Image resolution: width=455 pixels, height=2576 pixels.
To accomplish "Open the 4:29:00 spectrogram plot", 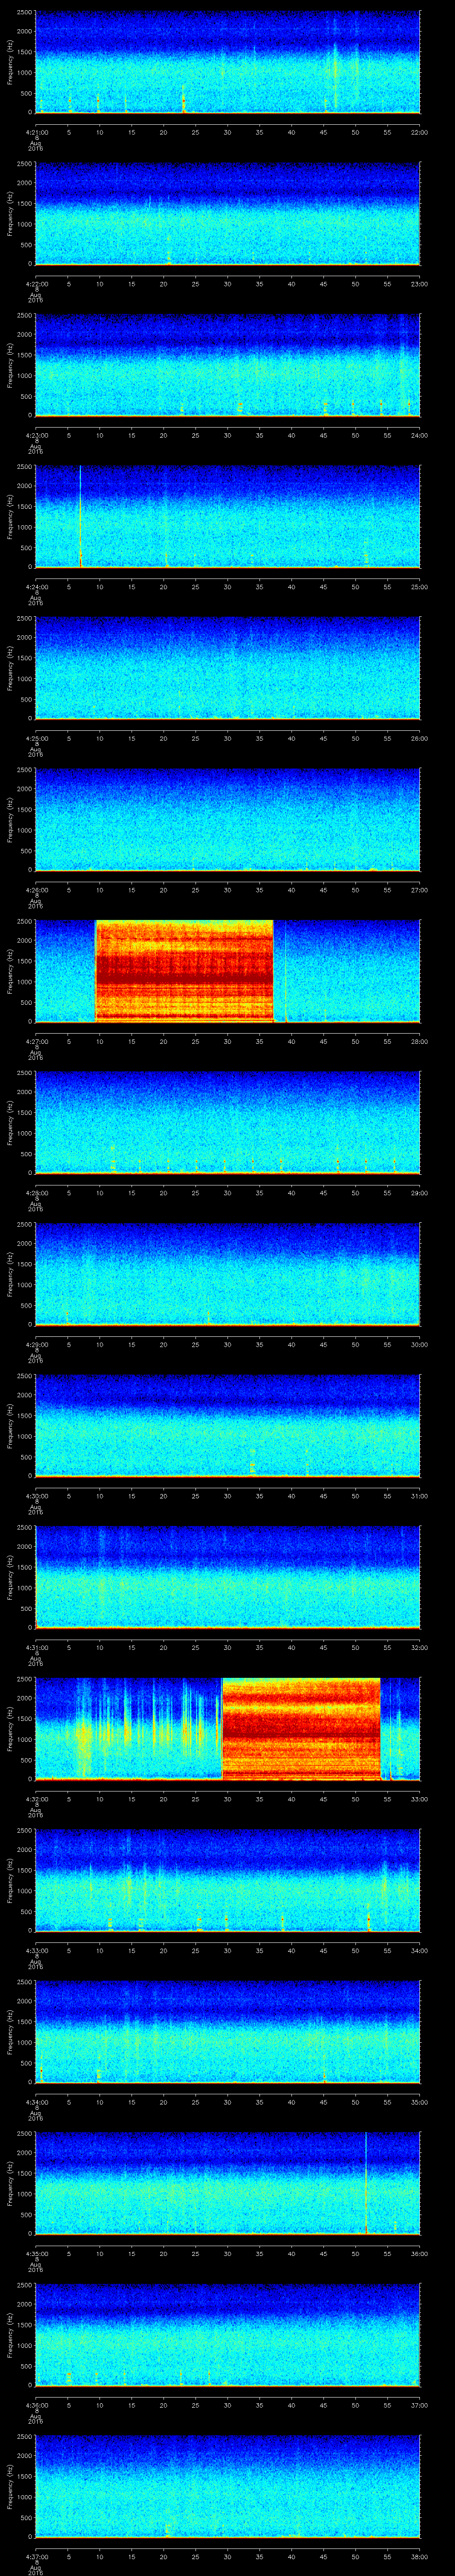I will coord(227,1274).
